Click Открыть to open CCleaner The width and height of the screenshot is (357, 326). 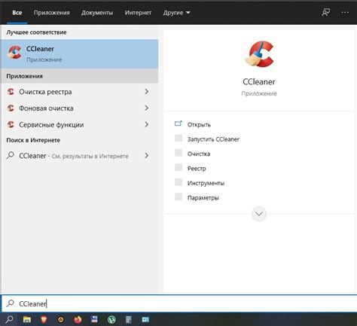(x=199, y=124)
